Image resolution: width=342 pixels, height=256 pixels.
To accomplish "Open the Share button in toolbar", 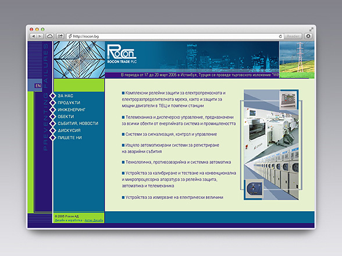I will (60, 36).
